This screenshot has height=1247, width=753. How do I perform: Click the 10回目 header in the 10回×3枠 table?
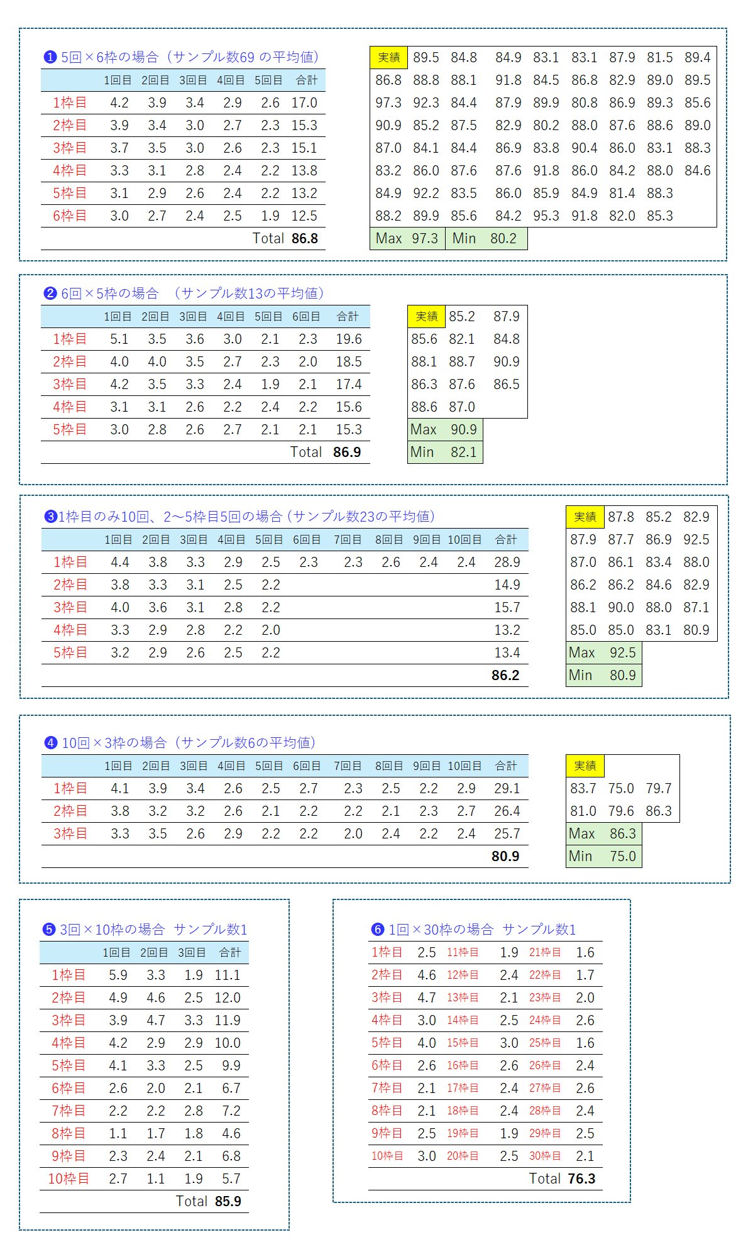pos(465,766)
